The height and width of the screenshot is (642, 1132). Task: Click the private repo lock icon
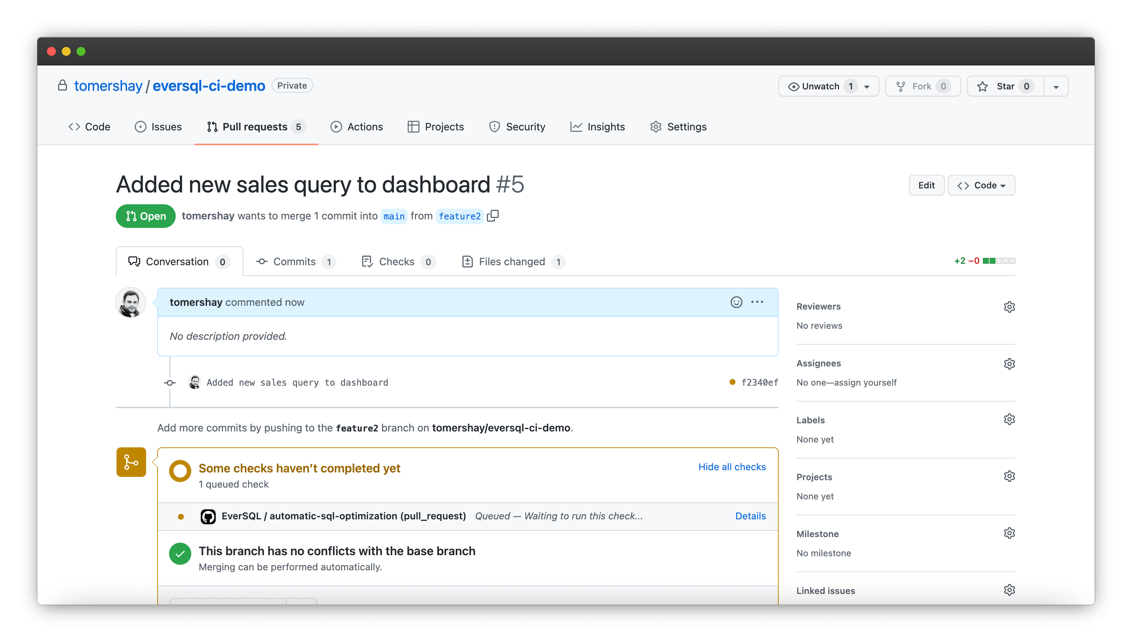click(62, 86)
